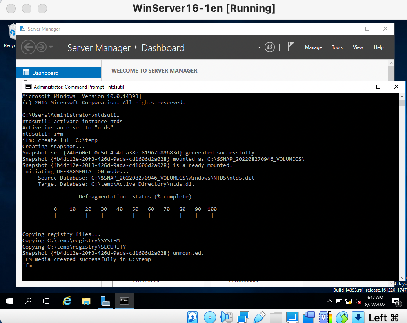Click VirtualBox network adapters indicator
This screenshot has height=323, width=407.
coord(243,317)
